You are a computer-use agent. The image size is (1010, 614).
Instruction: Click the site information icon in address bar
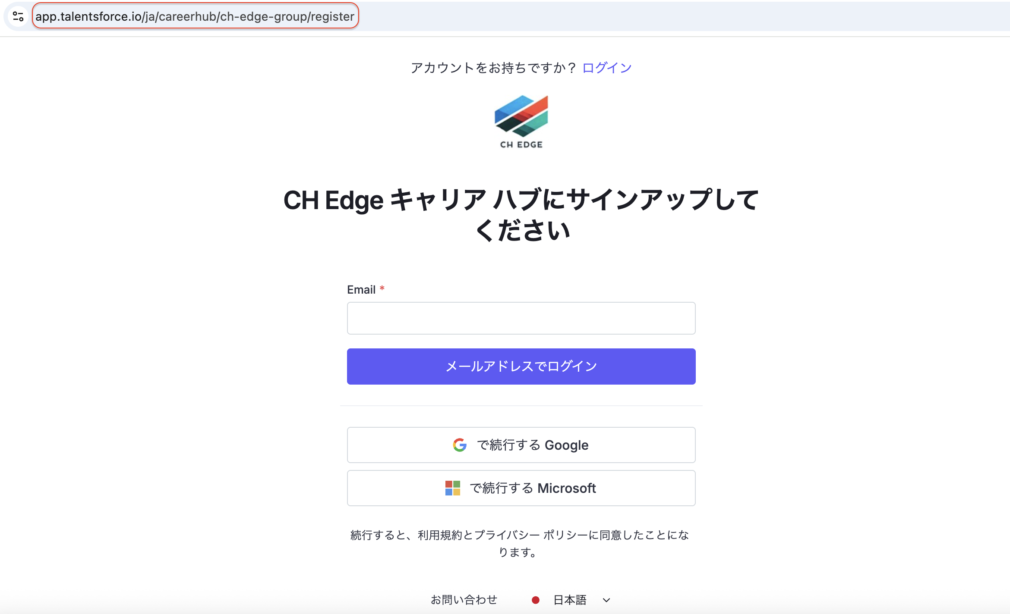pyautogui.click(x=18, y=16)
